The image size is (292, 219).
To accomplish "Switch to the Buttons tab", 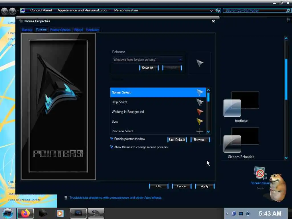I will [x=27, y=30].
